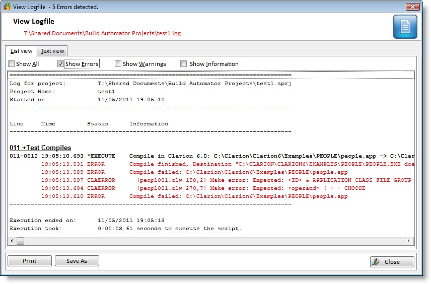
Task: Click the Close button at bottom right
Action: 392,262
